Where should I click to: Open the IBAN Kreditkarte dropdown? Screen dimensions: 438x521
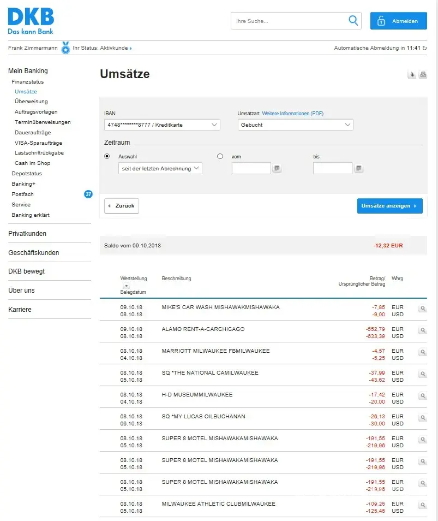click(162, 125)
